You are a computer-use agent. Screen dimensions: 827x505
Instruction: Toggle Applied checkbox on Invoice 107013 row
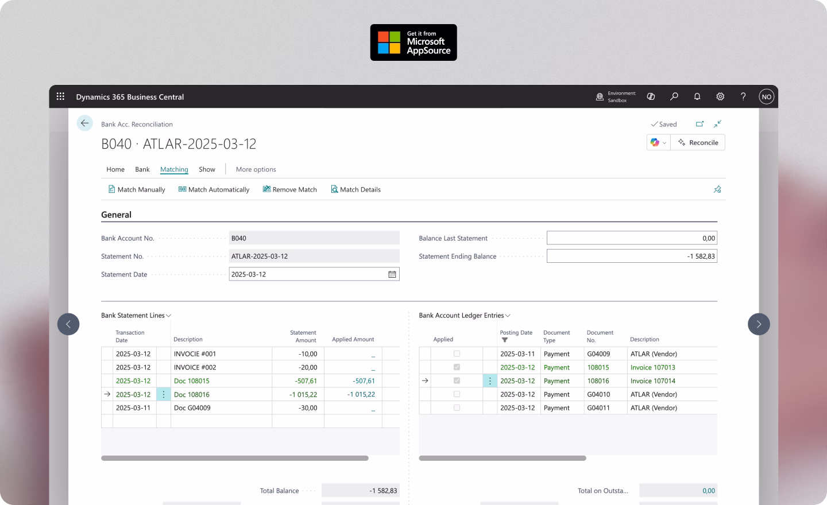click(x=457, y=367)
